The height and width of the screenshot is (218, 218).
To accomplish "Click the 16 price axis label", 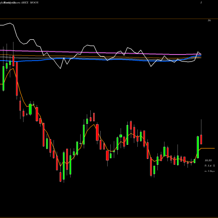I will [x=209, y=20].
